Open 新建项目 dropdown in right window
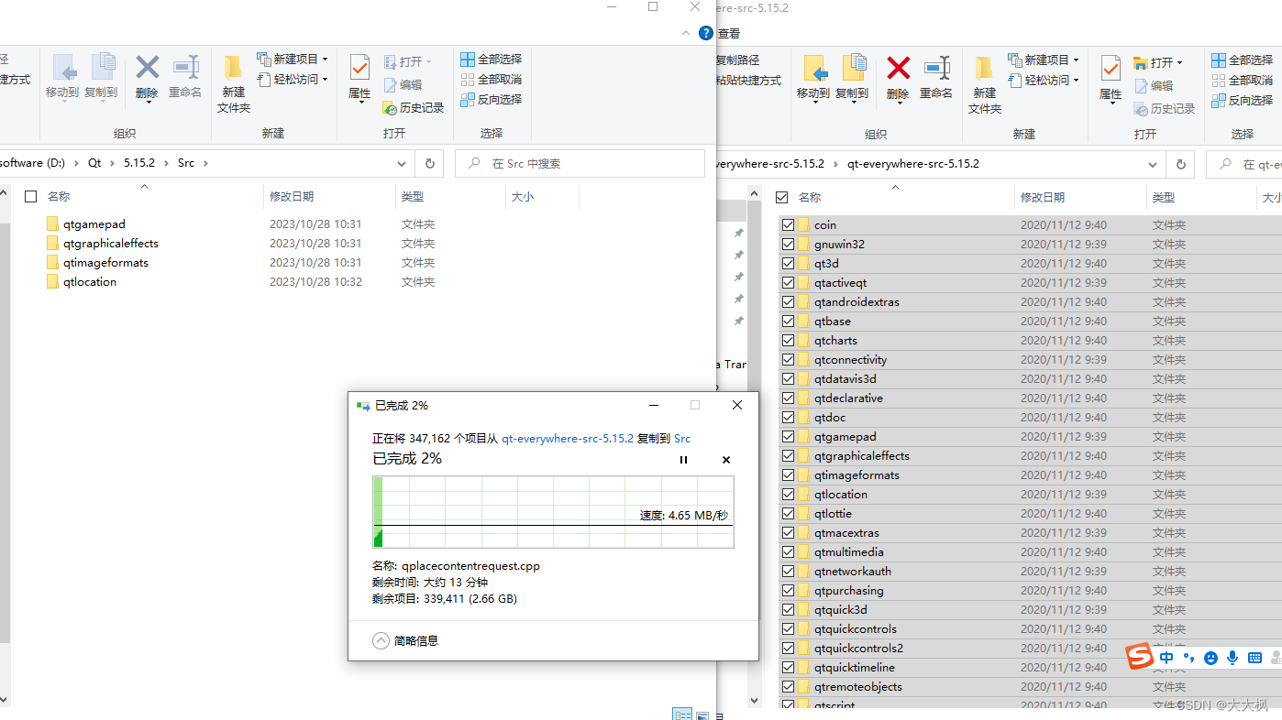 pyautogui.click(x=1044, y=60)
